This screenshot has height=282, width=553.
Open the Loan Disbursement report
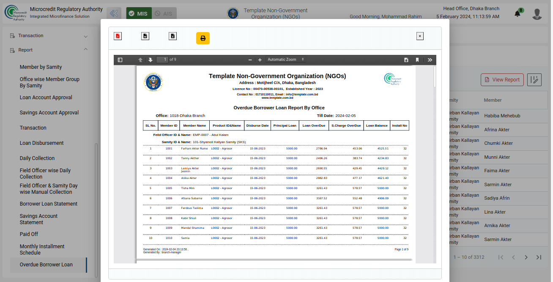coord(42,143)
